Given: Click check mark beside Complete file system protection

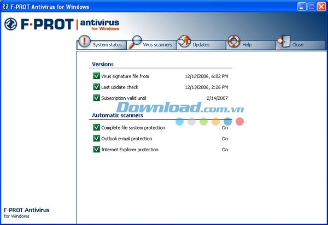Looking at the screenshot, I should coord(96,127).
